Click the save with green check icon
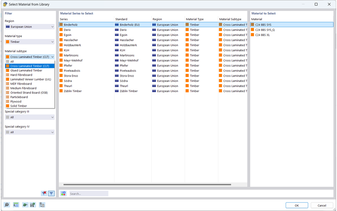 coord(33,205)
